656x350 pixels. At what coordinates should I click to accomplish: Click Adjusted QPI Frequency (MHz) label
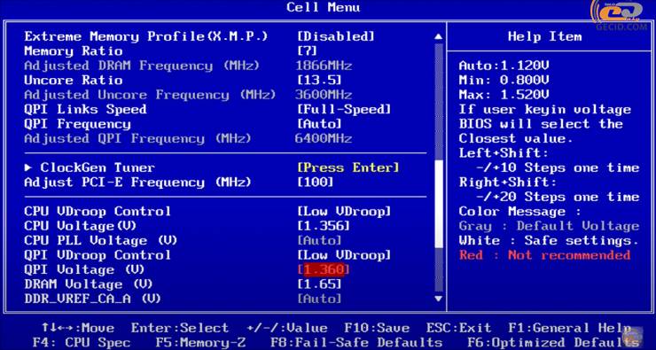pos(137,139)
